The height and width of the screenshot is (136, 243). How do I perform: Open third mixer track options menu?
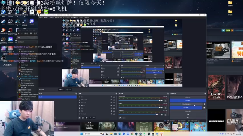(165, 115)
